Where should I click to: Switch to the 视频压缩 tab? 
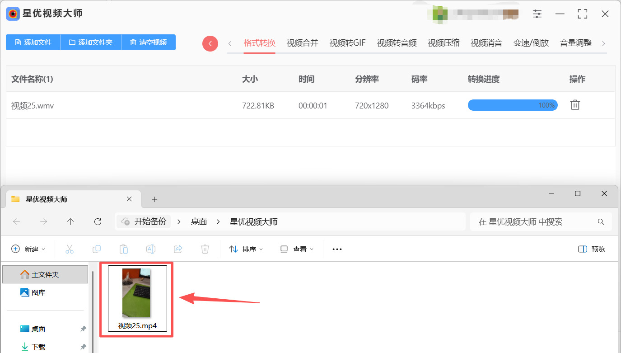(444, 43)
